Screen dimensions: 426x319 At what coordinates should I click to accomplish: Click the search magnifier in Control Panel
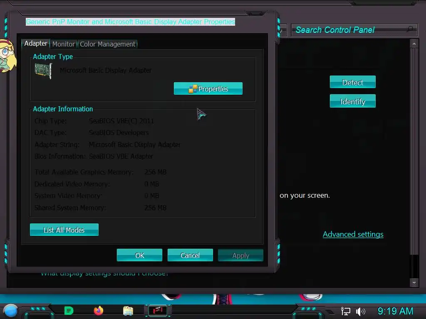[411, 29]
